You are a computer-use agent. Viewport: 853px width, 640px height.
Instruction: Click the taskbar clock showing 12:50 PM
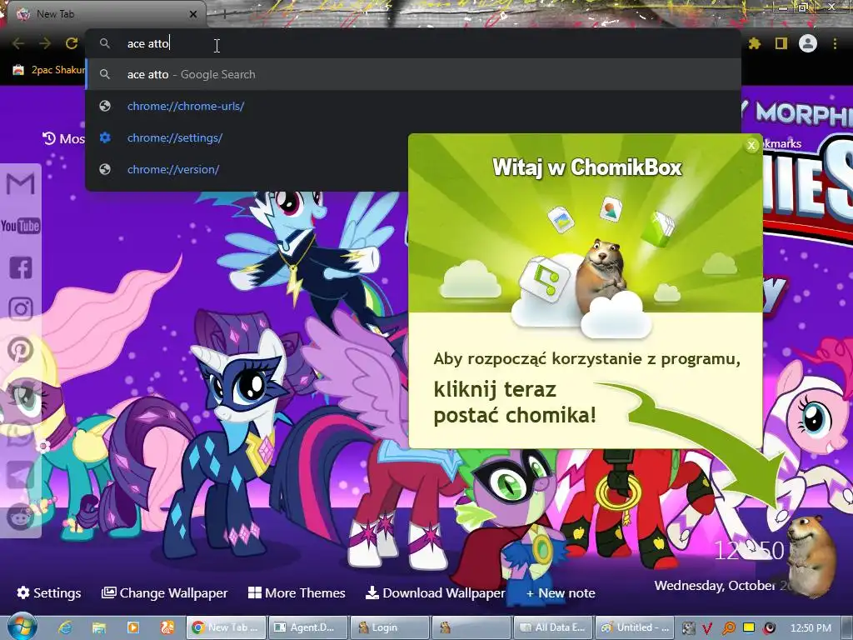[x=811, y=627]
